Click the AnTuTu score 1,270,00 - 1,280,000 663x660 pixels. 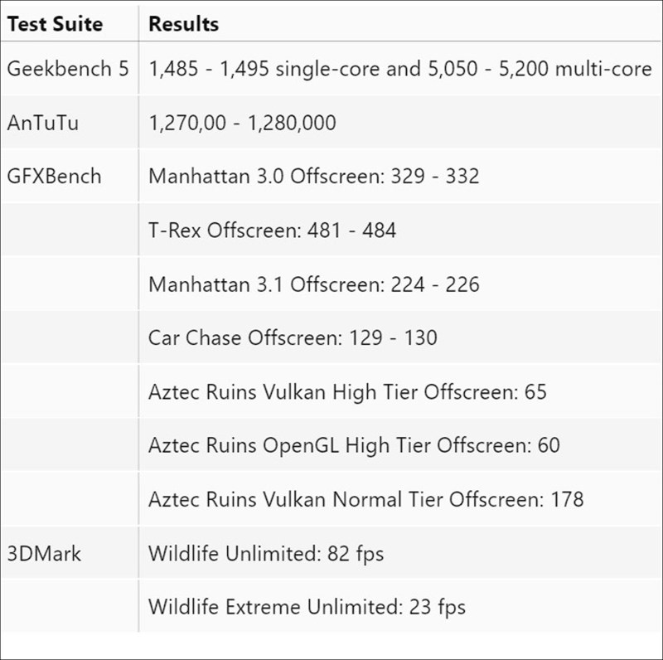coord(242,123)
